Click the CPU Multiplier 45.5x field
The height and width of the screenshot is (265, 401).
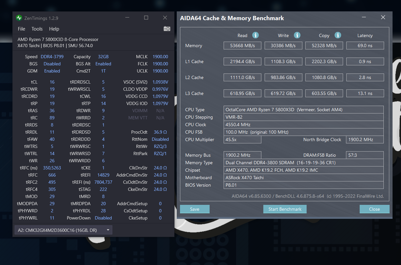(242, 139)
